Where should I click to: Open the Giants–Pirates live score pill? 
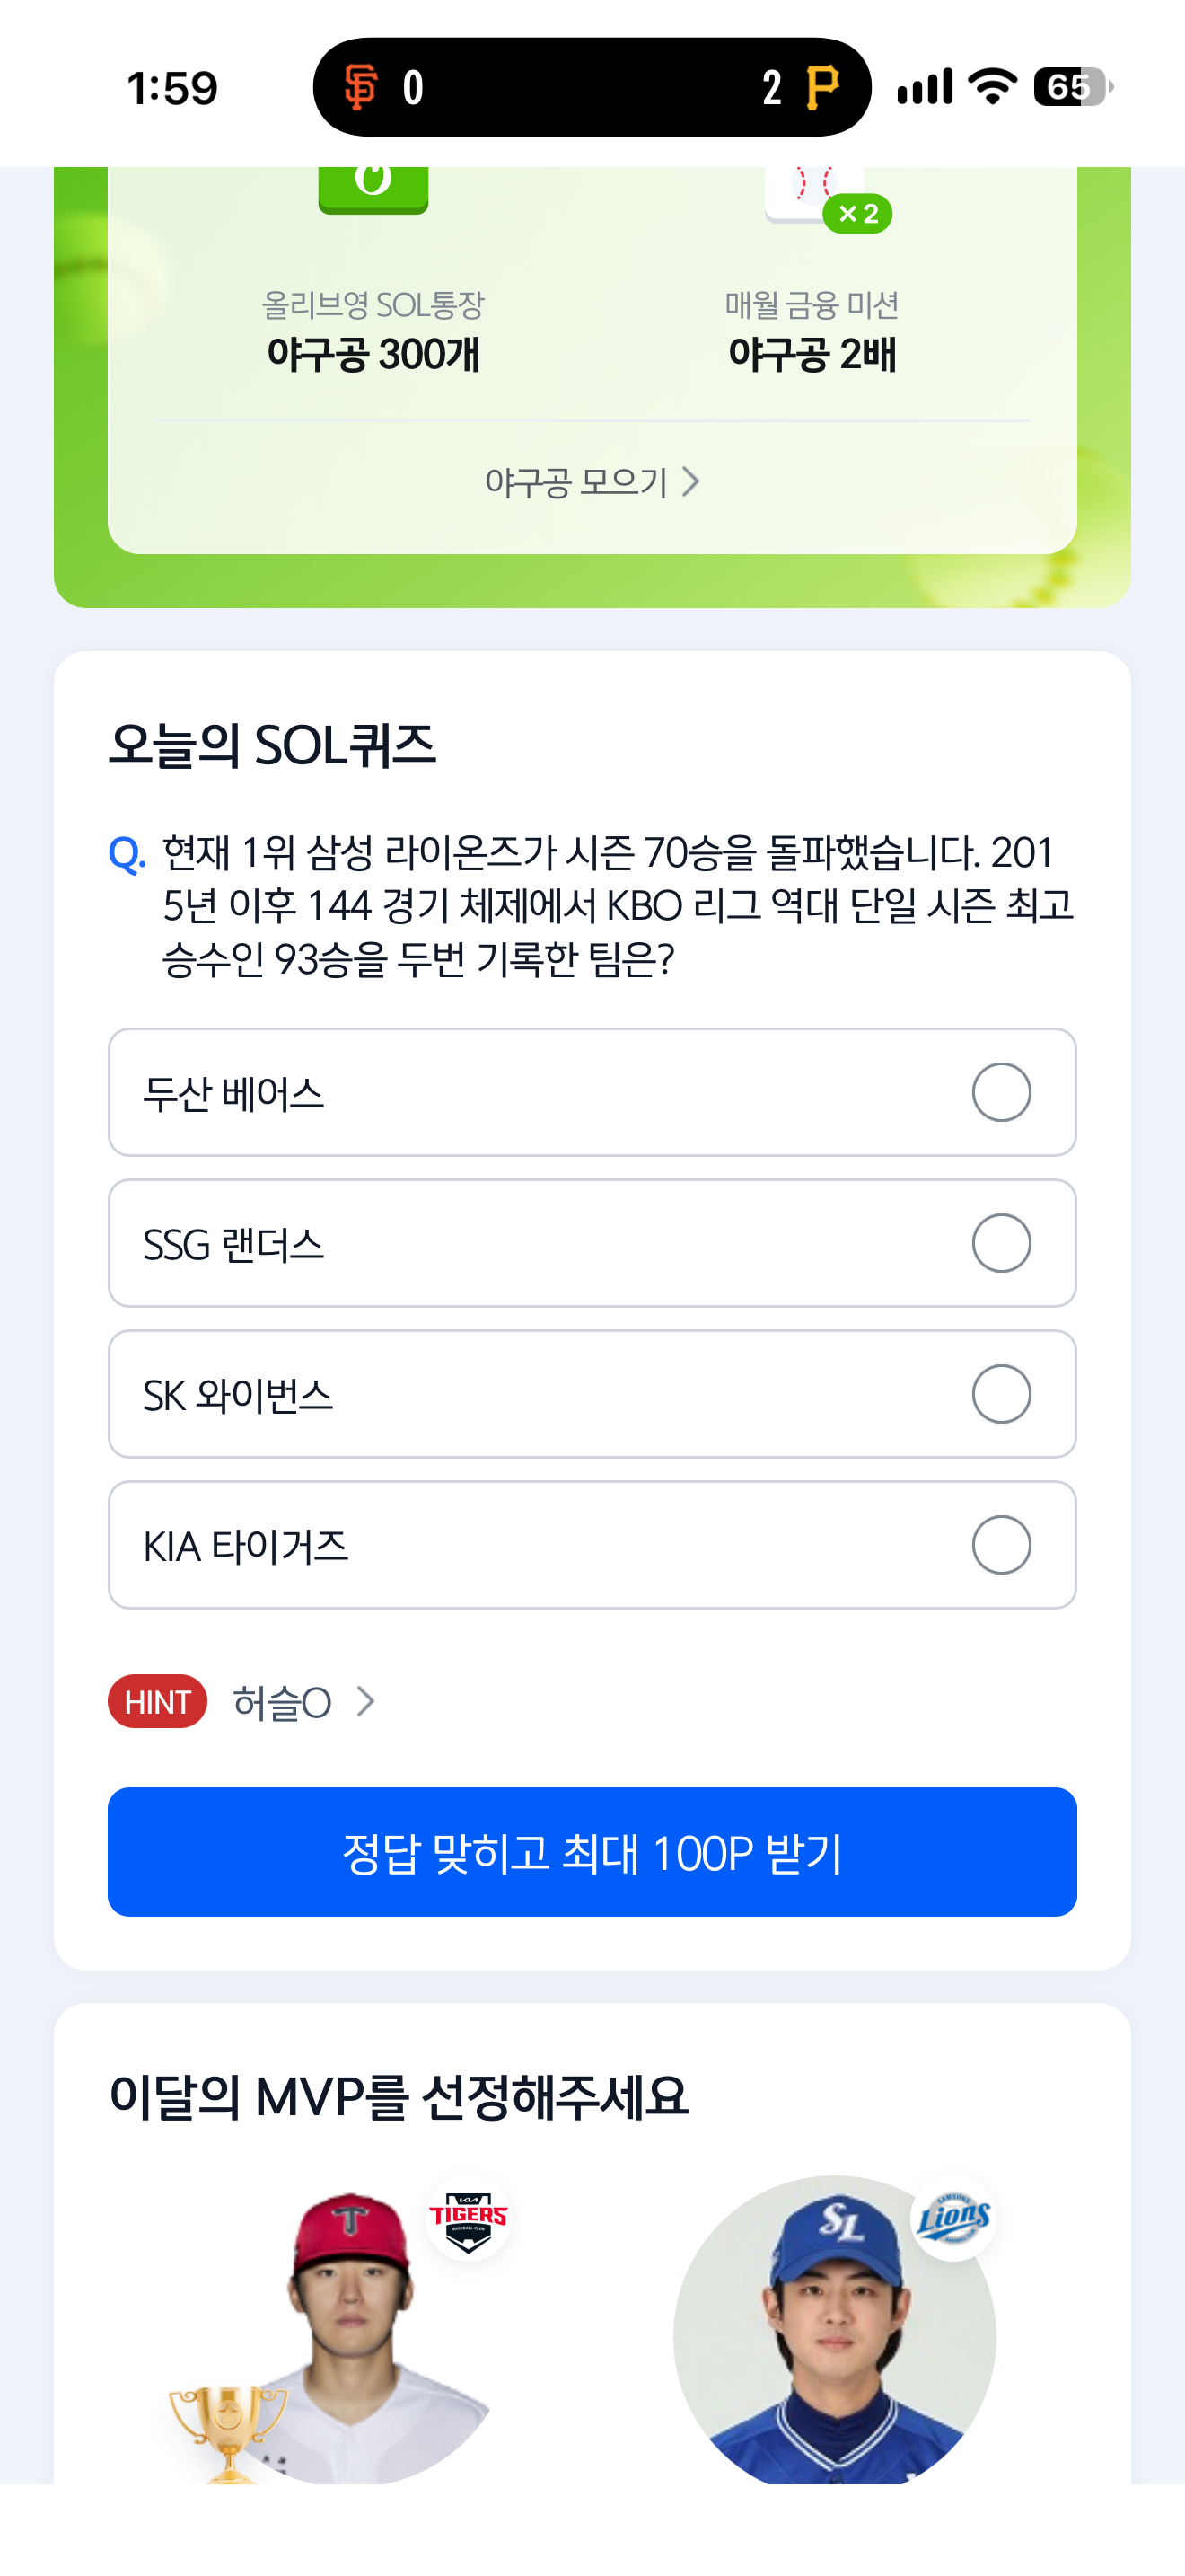tap(592, 87)
